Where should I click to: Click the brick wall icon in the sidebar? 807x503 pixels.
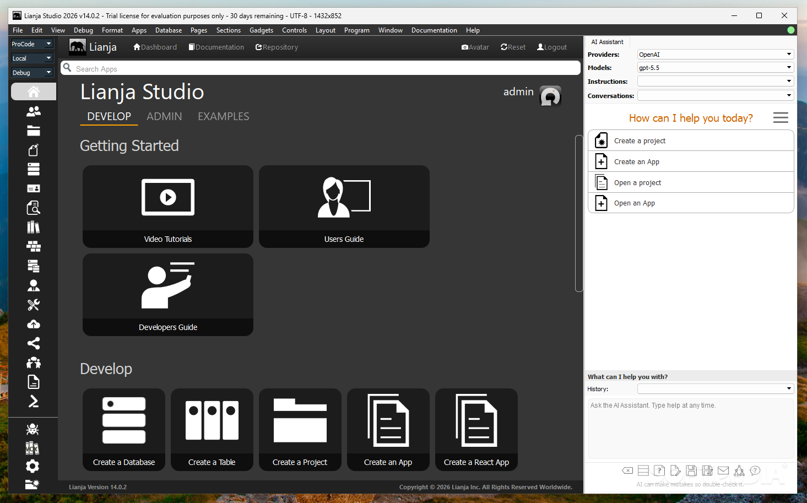pos(34,246)
